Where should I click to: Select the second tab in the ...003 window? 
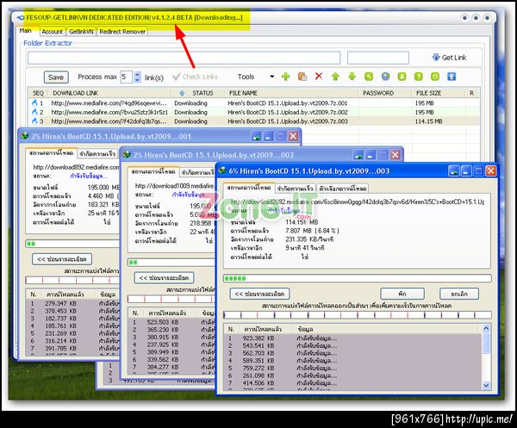click(x=295, y=189)
